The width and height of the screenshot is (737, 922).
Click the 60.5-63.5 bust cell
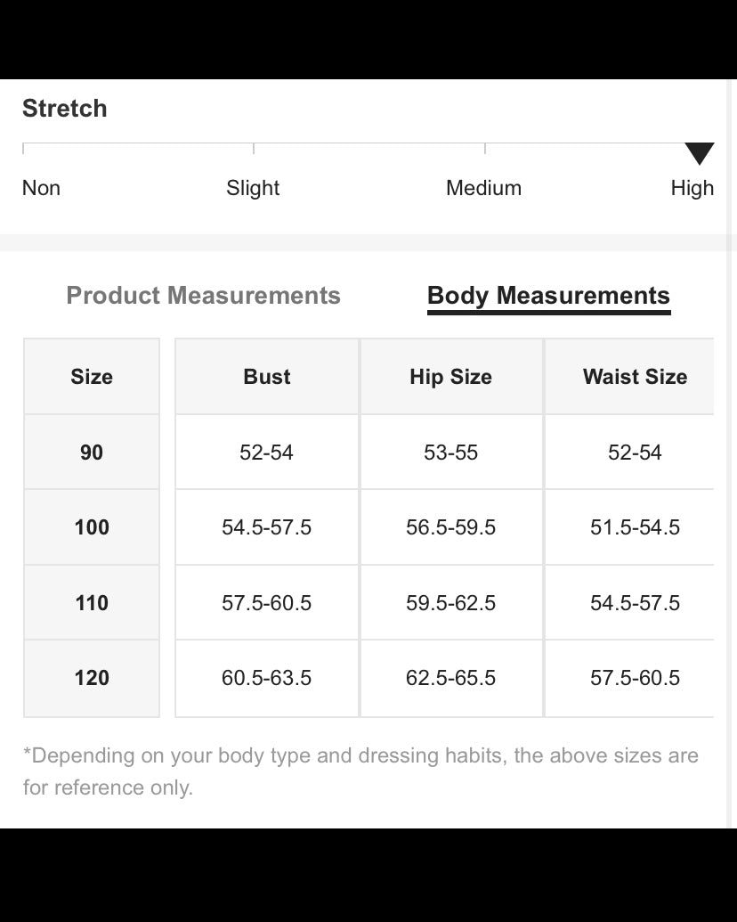pos(267,678)
